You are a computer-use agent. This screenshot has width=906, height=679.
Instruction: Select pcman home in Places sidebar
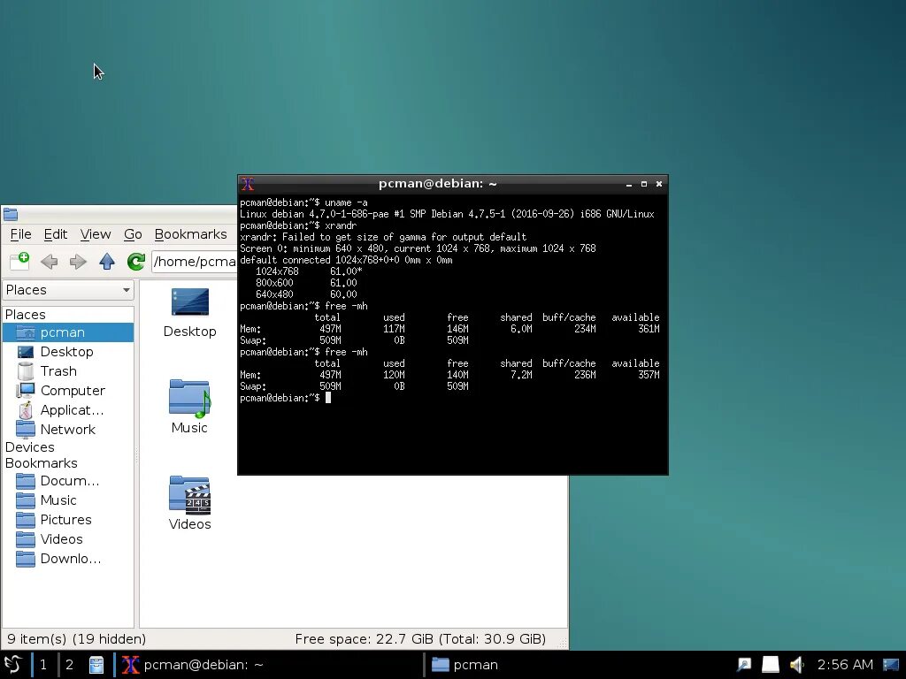click(x=68, y=332)
